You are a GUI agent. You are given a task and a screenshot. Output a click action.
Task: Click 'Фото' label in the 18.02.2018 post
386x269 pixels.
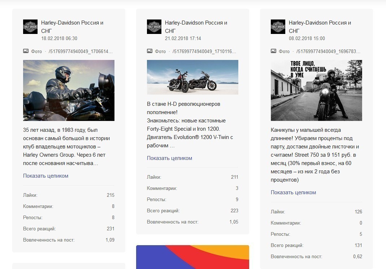coord(36,51)
